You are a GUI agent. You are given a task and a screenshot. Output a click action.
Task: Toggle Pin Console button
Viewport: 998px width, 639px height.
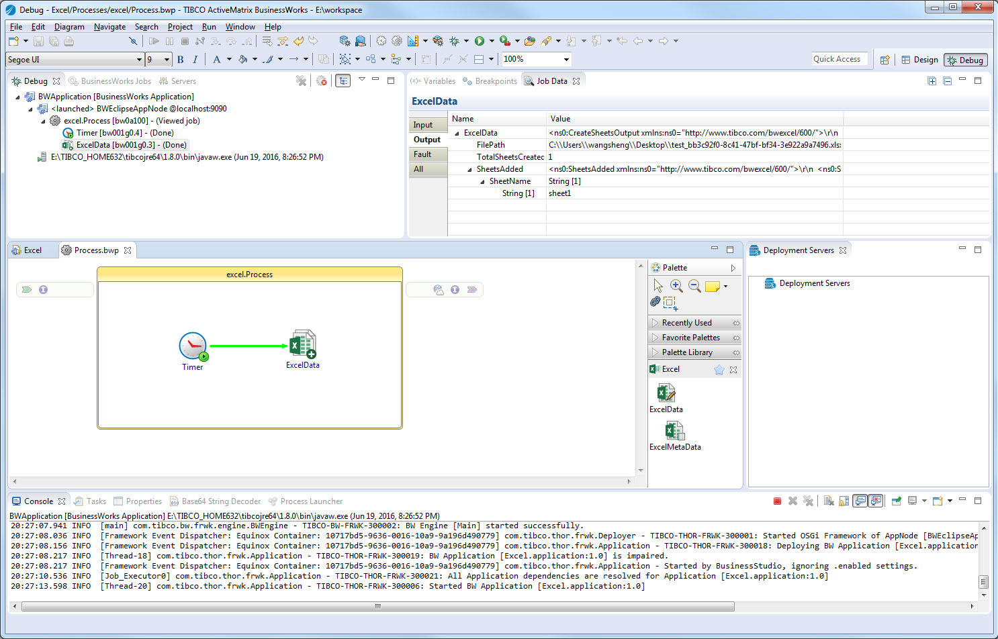(896, 501)
